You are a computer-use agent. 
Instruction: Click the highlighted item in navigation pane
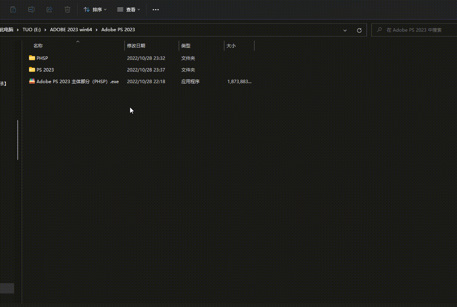click(x=7, y=288)
